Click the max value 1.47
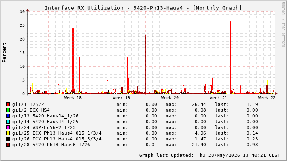287x161 pixels. click(201, 139)
